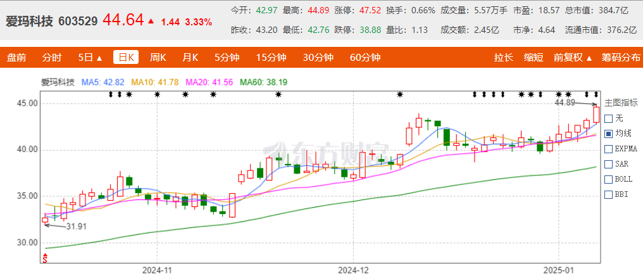Click the 2024-11 date axis label

coord(158,270)
